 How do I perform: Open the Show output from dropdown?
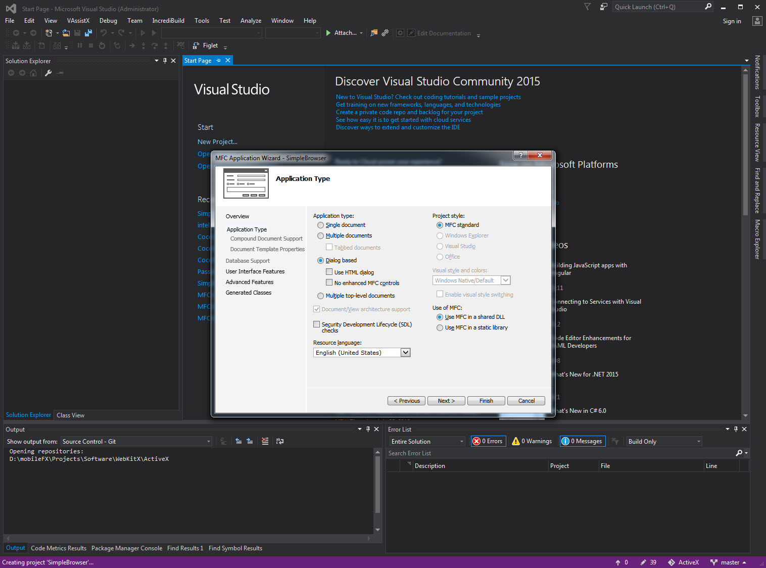208,442
